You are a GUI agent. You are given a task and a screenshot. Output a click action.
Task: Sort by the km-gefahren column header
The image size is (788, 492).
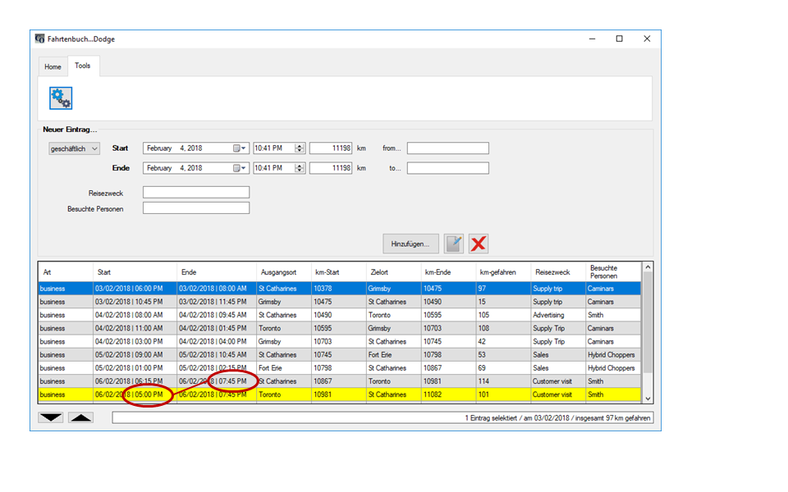pyautogui.click(x=498, y=272)
